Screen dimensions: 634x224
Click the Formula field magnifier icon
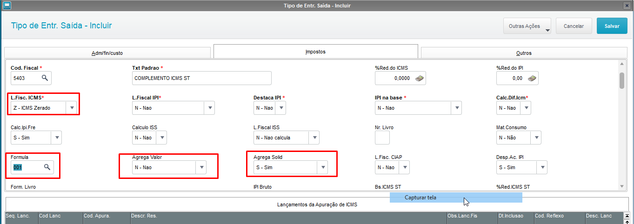47,167
